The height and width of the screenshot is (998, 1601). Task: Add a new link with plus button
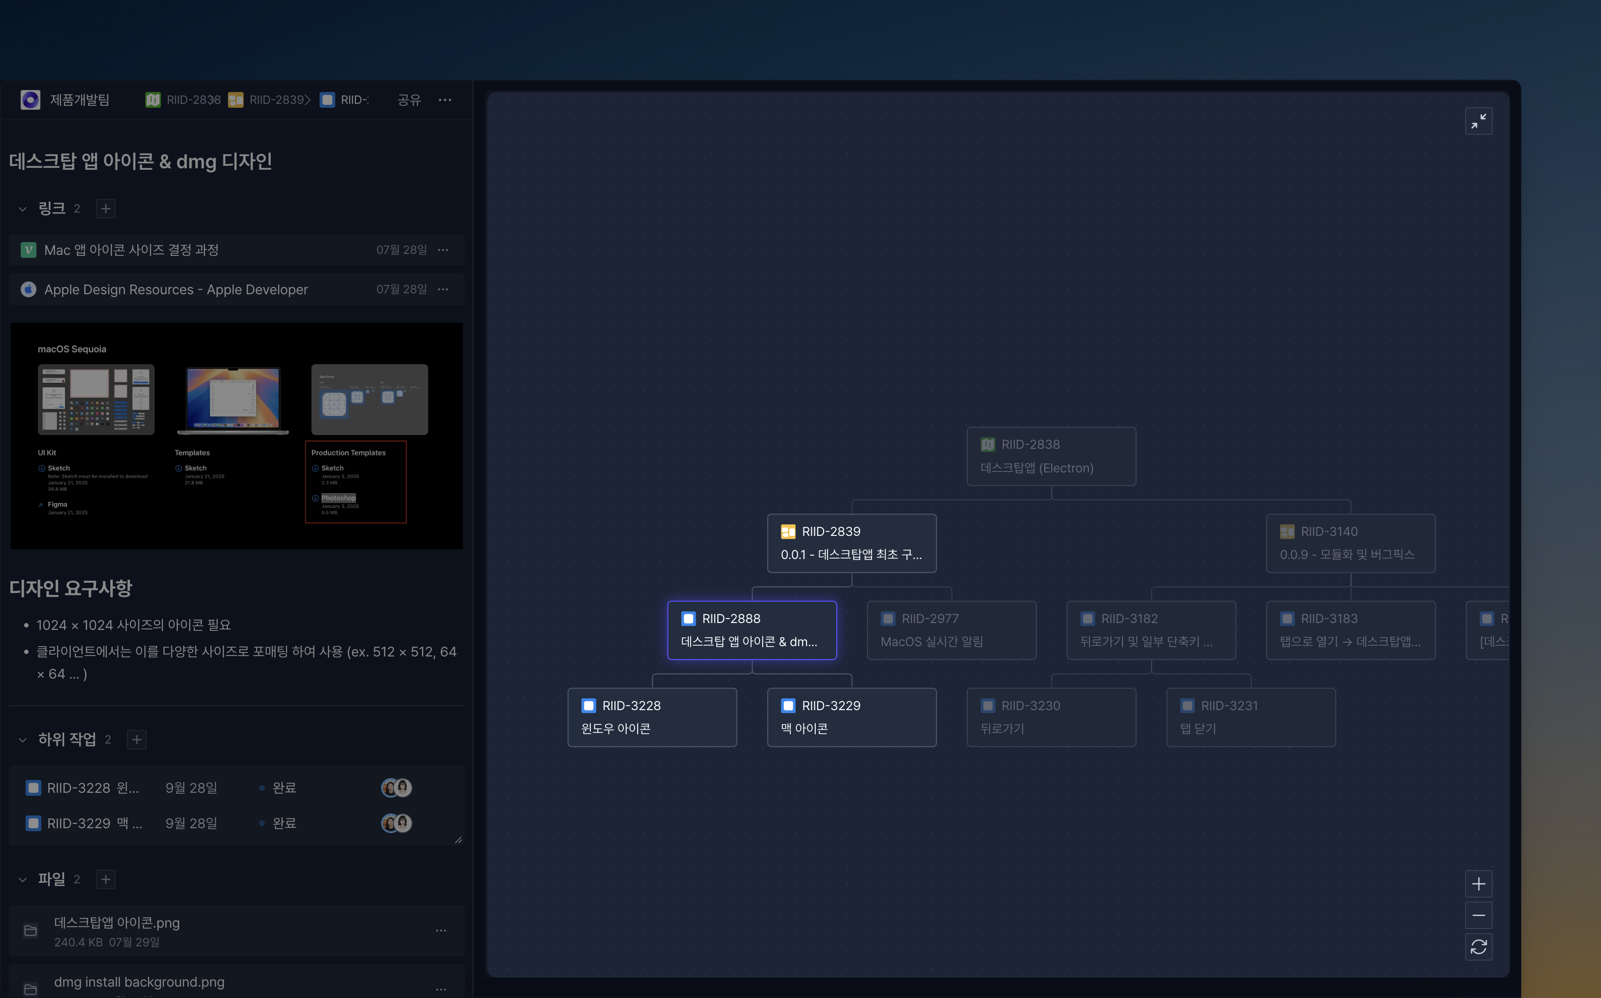[x=106, y=209]
